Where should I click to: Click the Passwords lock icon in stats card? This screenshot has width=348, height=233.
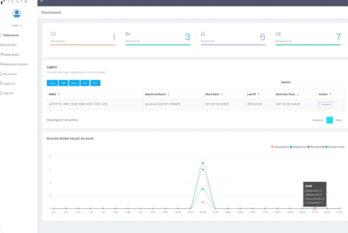coord(203,34)
